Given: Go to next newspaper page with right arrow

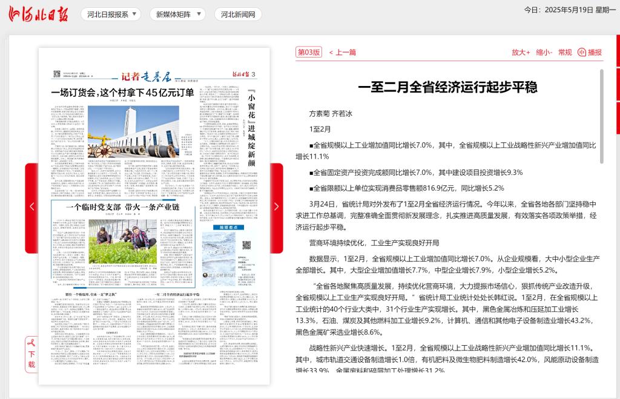Looking at the screenshot, I should point(276,206).
